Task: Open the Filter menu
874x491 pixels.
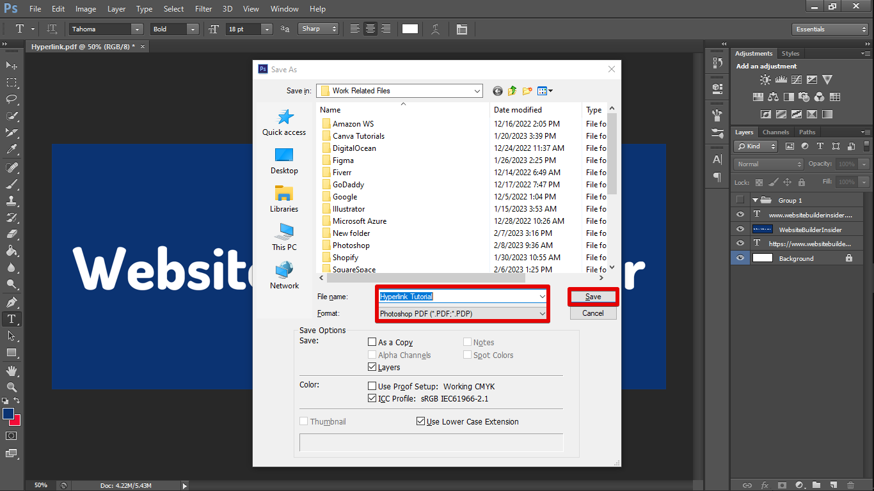Action: [x=203, y=9]
